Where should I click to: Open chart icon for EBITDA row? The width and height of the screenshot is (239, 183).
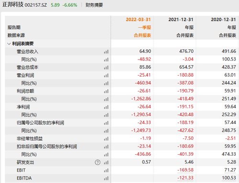(x=106, y=178)
